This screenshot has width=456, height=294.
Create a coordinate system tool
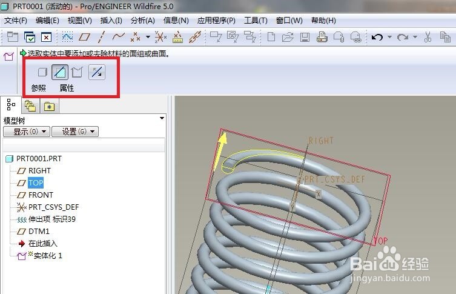click(x=160, y=37)
